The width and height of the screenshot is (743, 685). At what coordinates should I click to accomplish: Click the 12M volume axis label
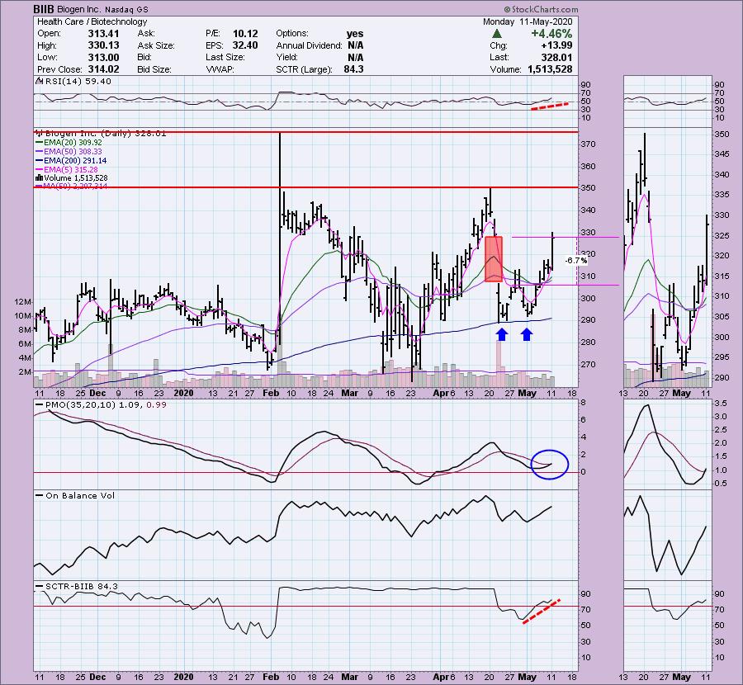(23, 302)
